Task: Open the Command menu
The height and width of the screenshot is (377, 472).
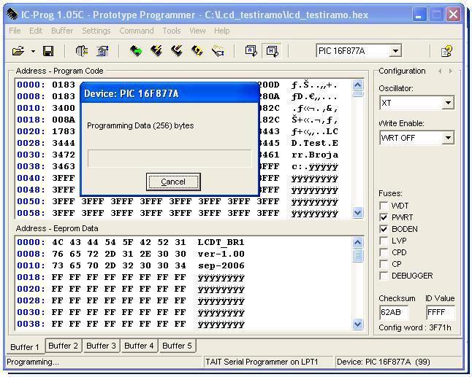Action: tap(137, 31)
